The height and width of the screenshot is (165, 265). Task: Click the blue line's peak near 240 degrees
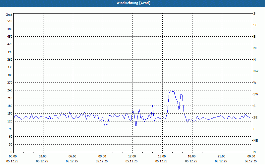(171, 91)
